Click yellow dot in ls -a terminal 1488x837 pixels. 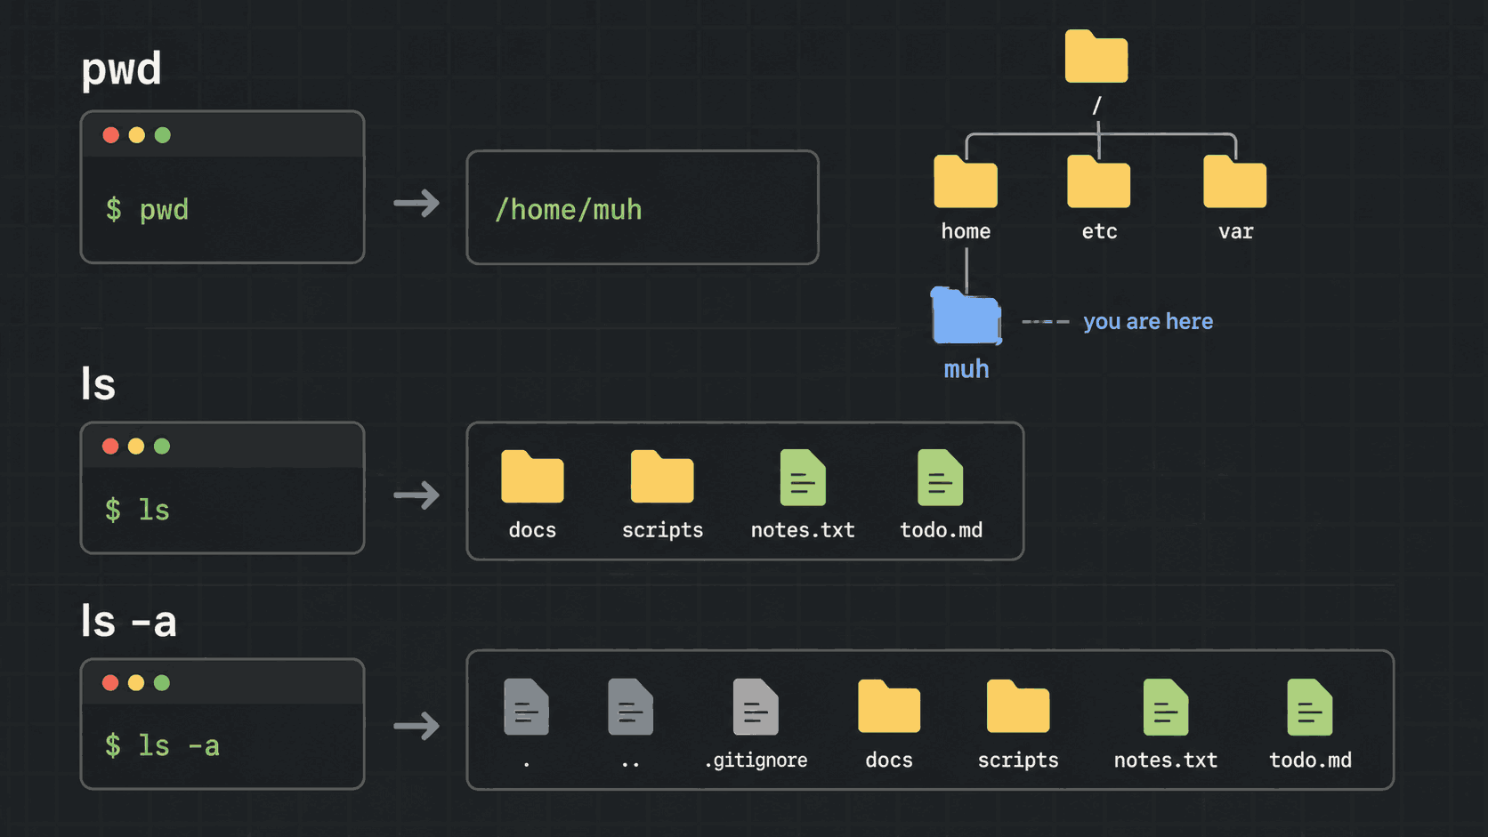pos(136,683)
